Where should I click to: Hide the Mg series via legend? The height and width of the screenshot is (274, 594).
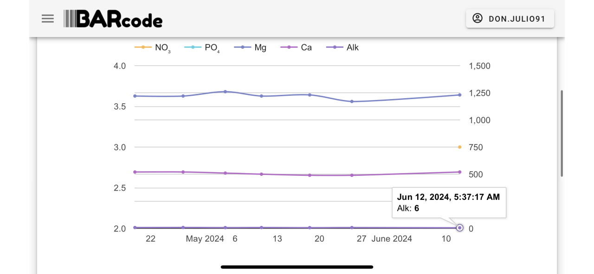pos(251,47)
